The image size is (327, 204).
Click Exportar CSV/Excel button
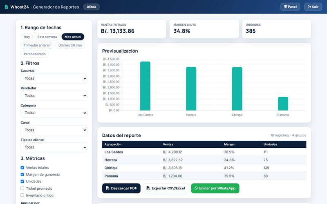166,188
